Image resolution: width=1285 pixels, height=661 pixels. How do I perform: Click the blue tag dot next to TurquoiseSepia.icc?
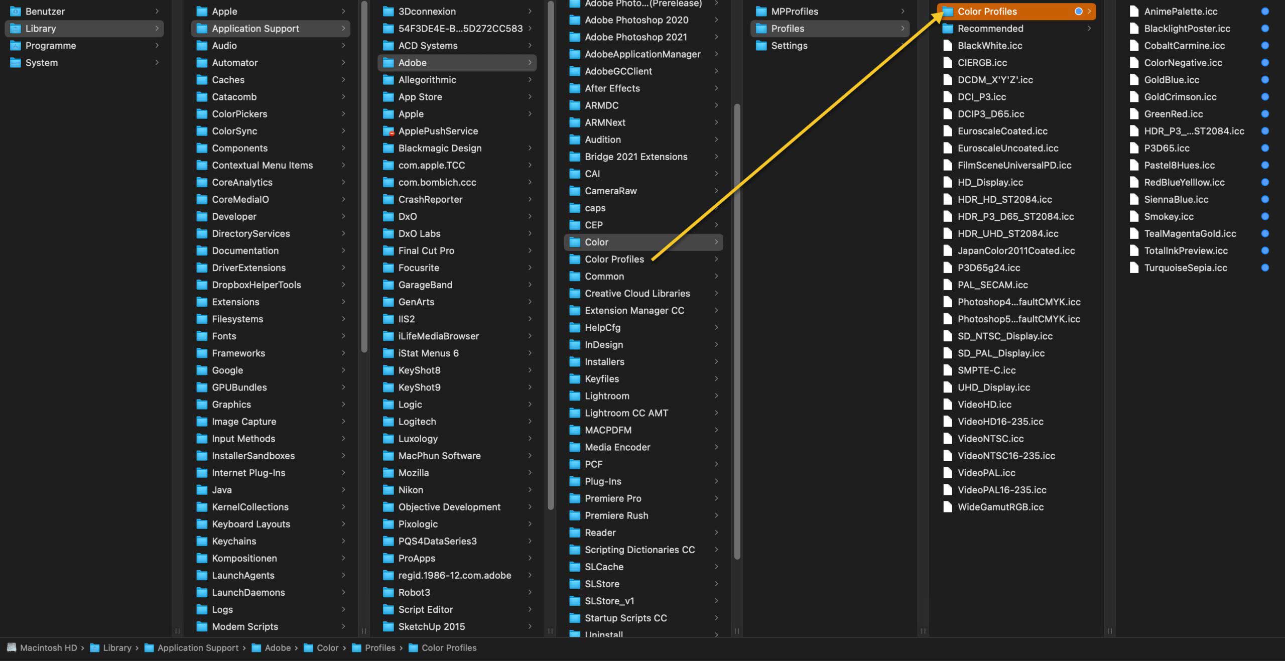click(1264, 268)
